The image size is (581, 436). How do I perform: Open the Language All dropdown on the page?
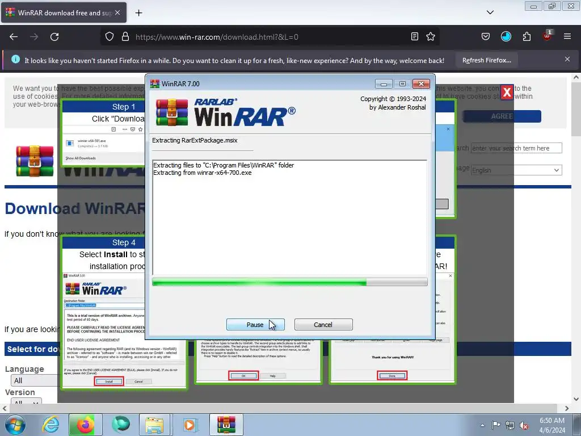(35, 380)
